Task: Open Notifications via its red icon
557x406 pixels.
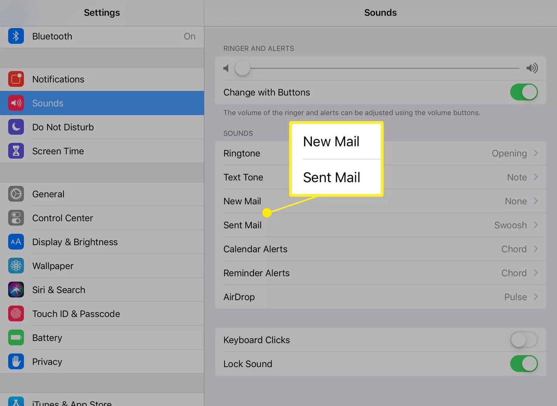Action: click(x=16, y=79)
